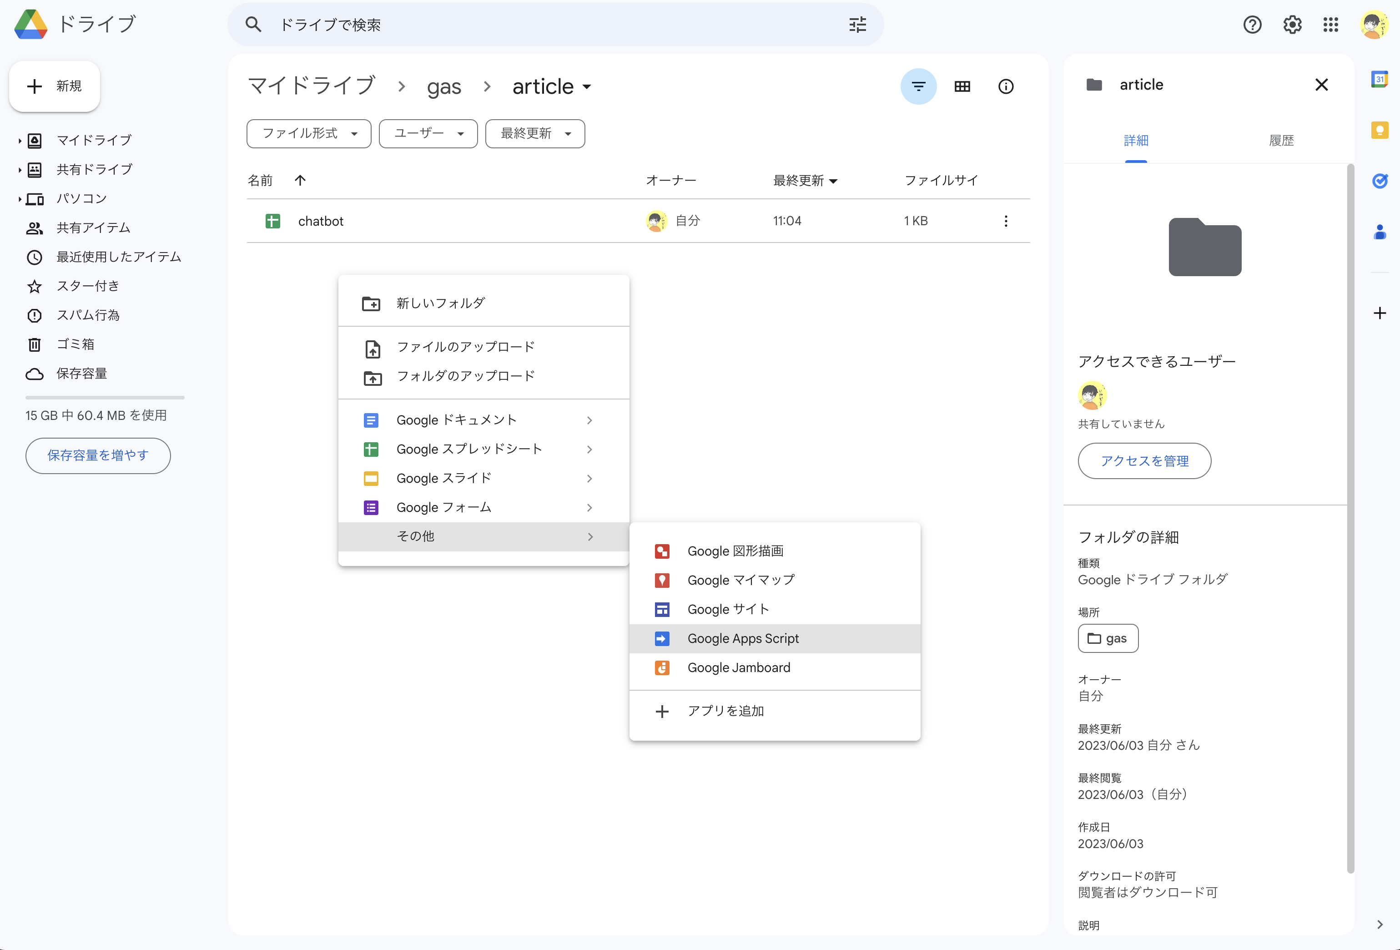Choose Google Jamboard from submenu
1400x950 pixels.
(775, 667)
